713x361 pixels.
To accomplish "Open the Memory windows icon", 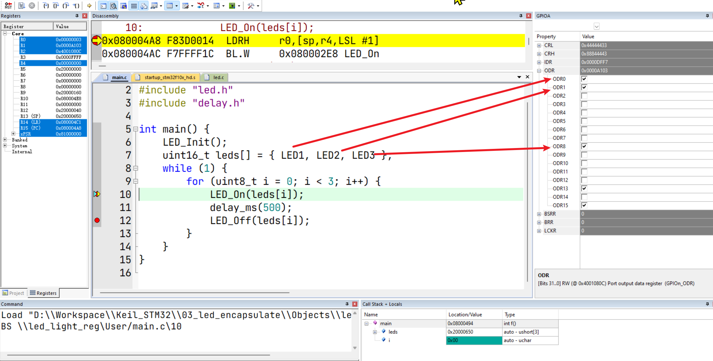I will 170,5.
